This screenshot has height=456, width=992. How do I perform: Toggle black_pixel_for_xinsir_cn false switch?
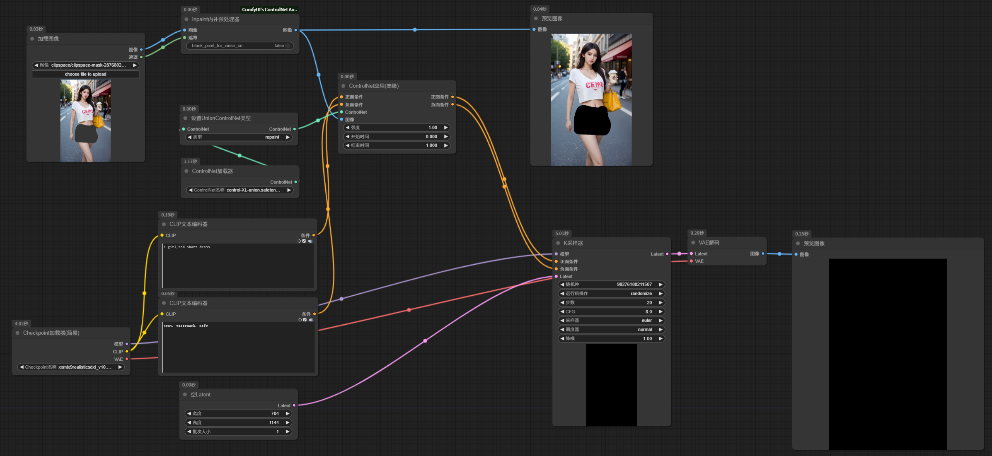click(288, 46)
